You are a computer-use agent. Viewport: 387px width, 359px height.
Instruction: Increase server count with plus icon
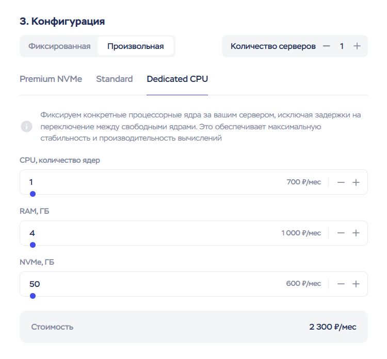point(357,46)
